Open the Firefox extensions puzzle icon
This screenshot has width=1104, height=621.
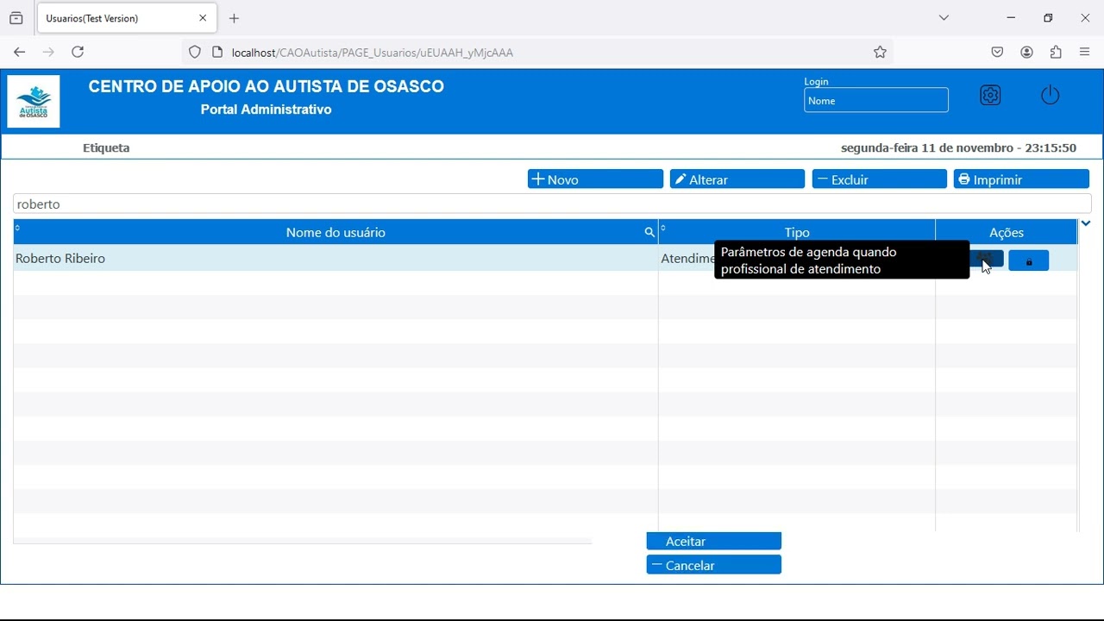pos(1056,53)
